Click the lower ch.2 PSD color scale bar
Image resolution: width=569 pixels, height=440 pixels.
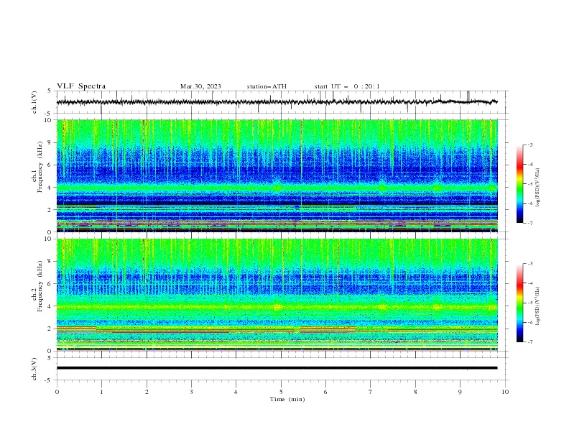(519, 303)
